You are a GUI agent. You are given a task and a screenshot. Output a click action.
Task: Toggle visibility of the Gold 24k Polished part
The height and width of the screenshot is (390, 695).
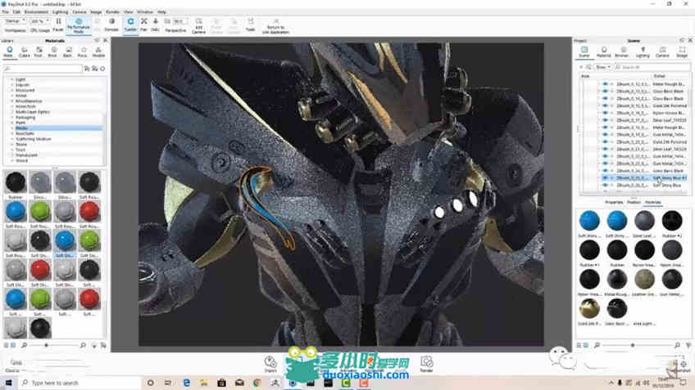[x=605, y=105]
